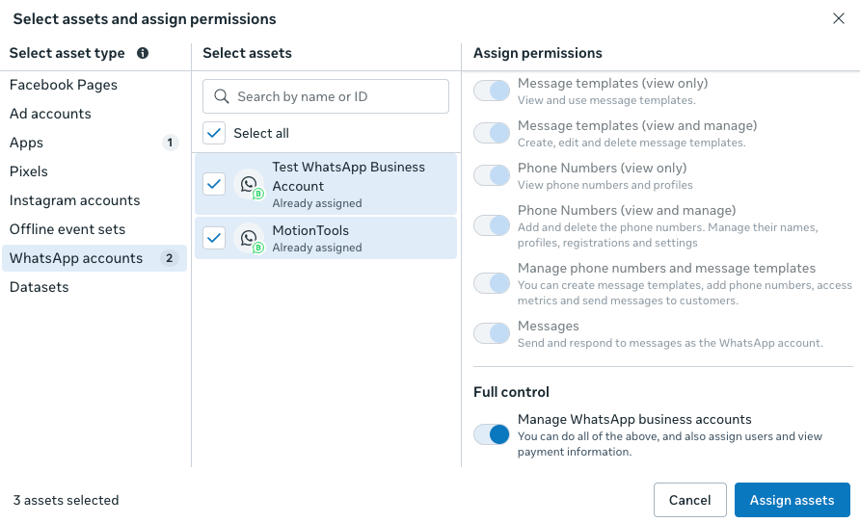Click 'View and use message templates' description
The image size is (860, 523).
tap(606, 100)
